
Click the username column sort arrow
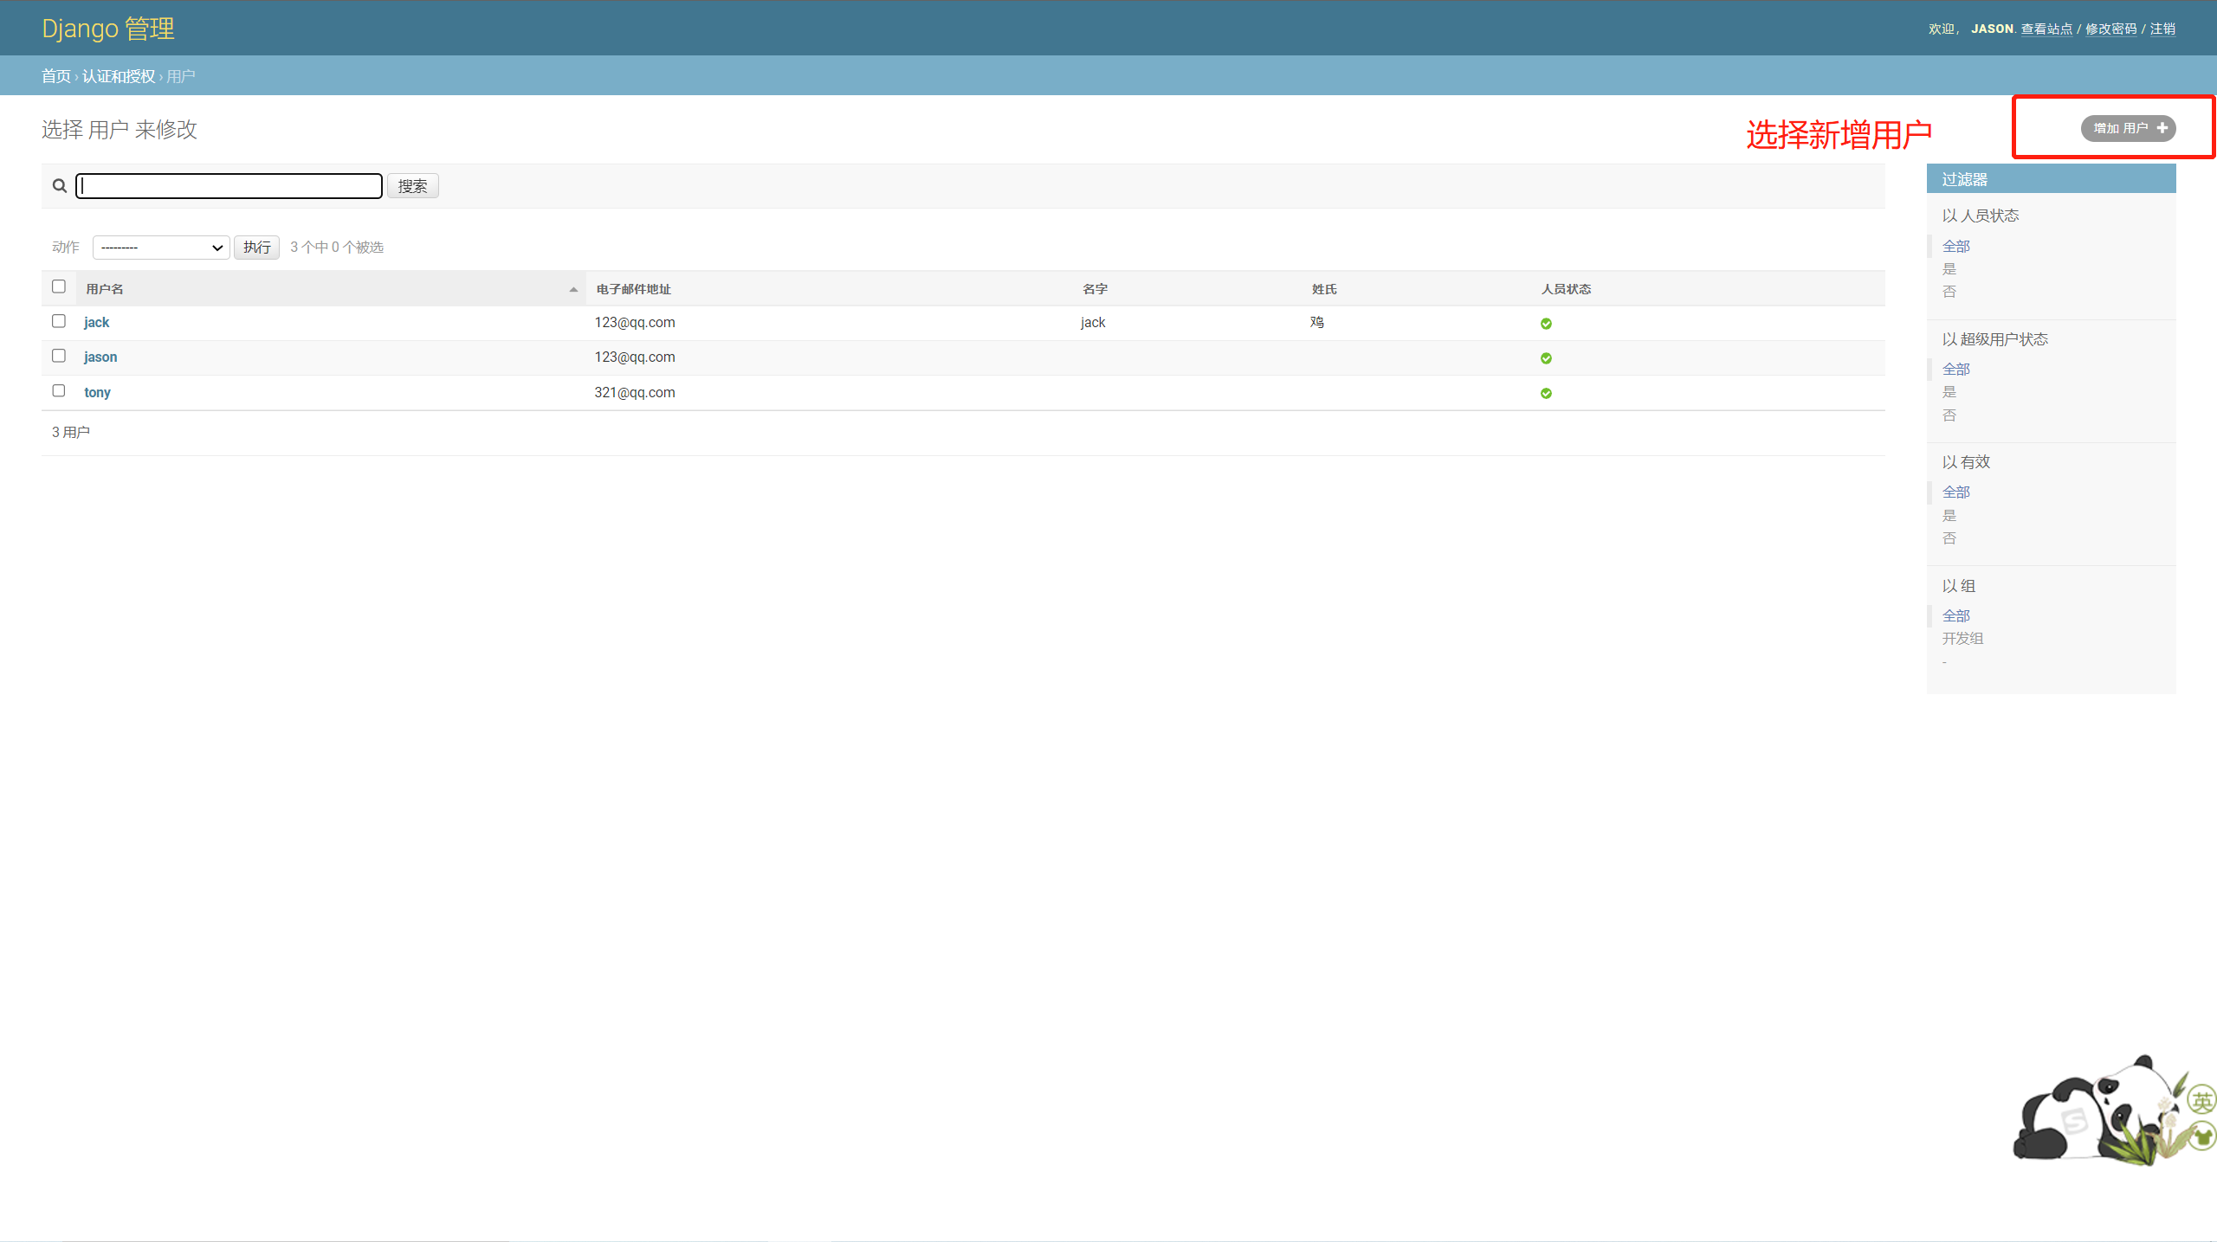coord(573,289)
